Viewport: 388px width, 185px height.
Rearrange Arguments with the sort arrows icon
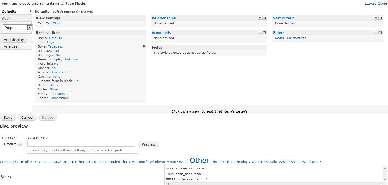[x=265, y=32]
